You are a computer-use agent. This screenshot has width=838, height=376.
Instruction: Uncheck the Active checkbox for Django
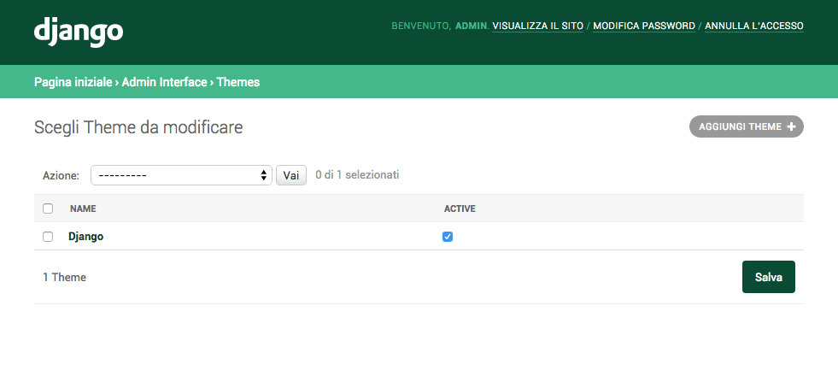coord(448,237)
